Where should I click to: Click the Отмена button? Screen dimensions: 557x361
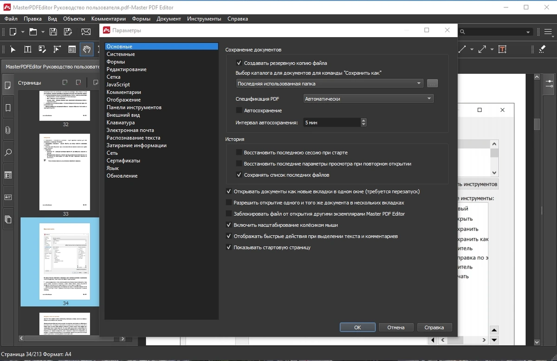pyautogui.click(x=396, y=327)
